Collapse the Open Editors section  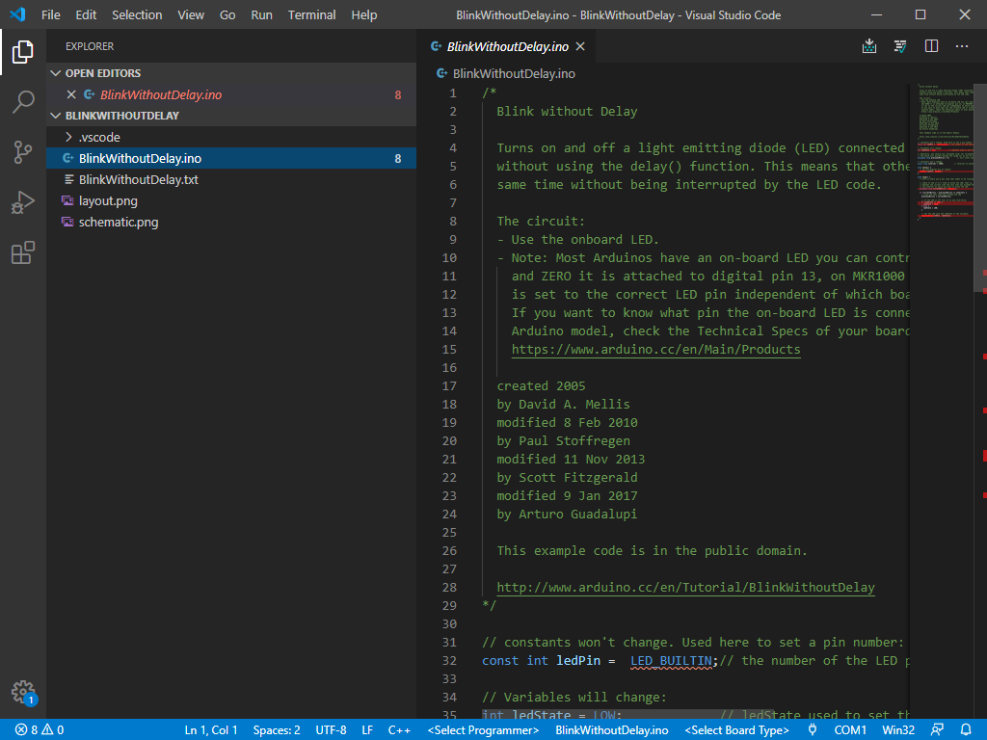coord(55,73)
